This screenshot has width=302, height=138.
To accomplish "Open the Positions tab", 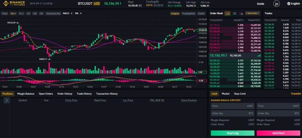I will point(7,94).
